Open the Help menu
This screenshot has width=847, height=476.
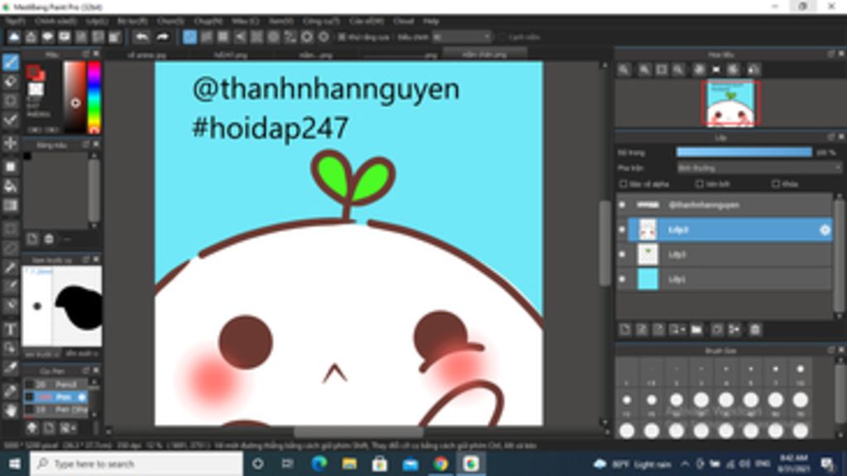point(431,21)
